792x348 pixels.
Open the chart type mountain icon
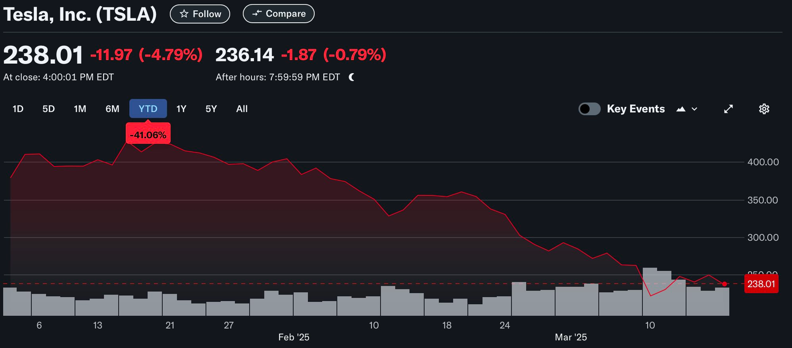pyautogui.click(x=681, y=109)
